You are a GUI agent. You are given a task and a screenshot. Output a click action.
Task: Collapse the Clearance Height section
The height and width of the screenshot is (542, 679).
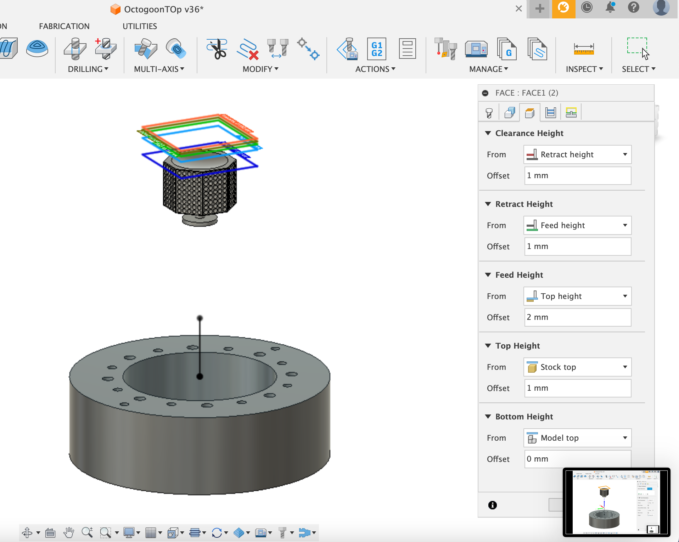click(x=488, y=133)
